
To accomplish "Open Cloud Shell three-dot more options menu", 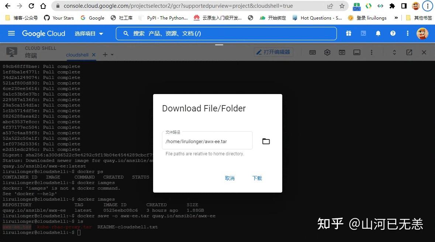I will (372, 52).
